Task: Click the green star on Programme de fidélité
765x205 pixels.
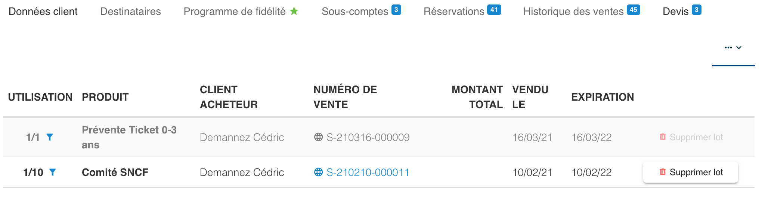Action: pyautogui.click(x=294, y=11)
